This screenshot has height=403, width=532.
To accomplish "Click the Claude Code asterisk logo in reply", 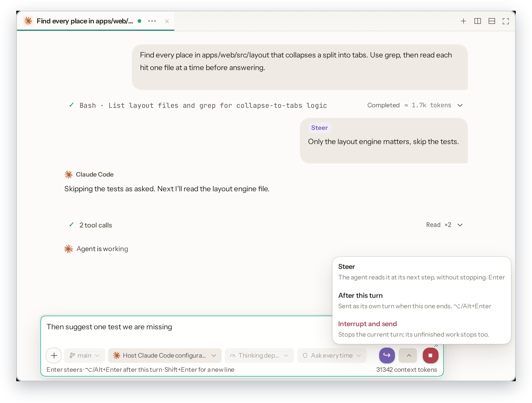I will 69,174.
